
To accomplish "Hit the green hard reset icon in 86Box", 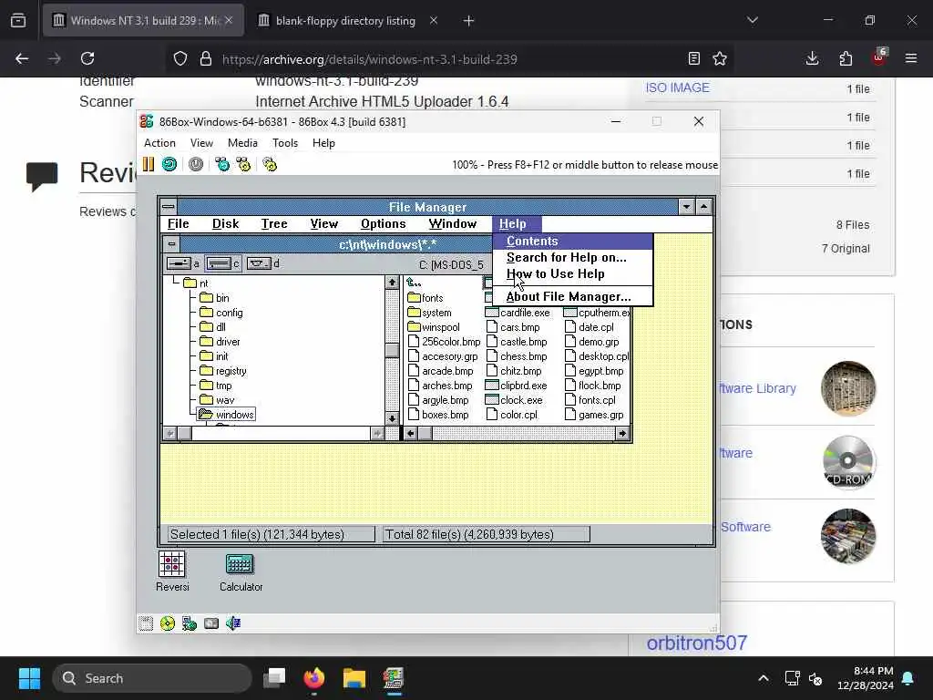I will [x=169, y=164].
